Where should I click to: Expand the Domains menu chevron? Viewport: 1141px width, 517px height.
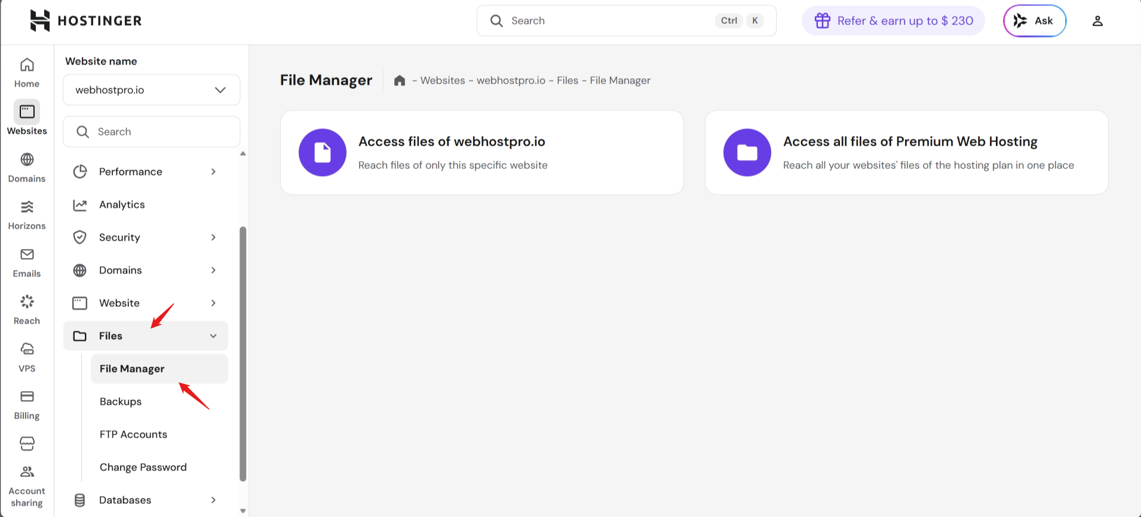click(x=213, y=270)
